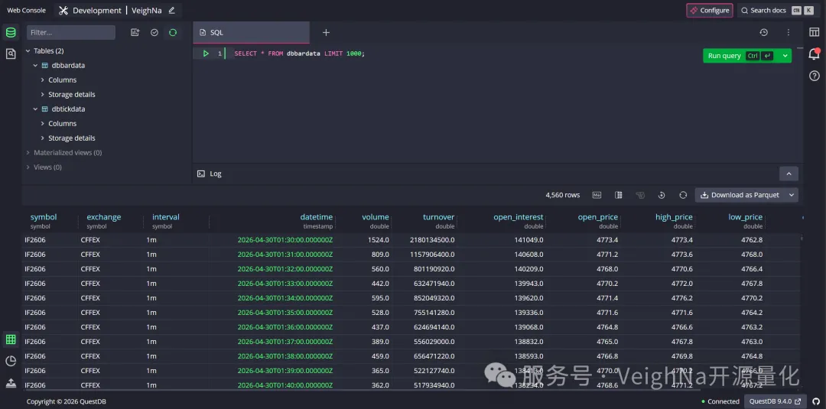This screenshot has height=409, width=826.
Task: Open the Tables database icon in sidebar
Action: (x=11, y=33)
